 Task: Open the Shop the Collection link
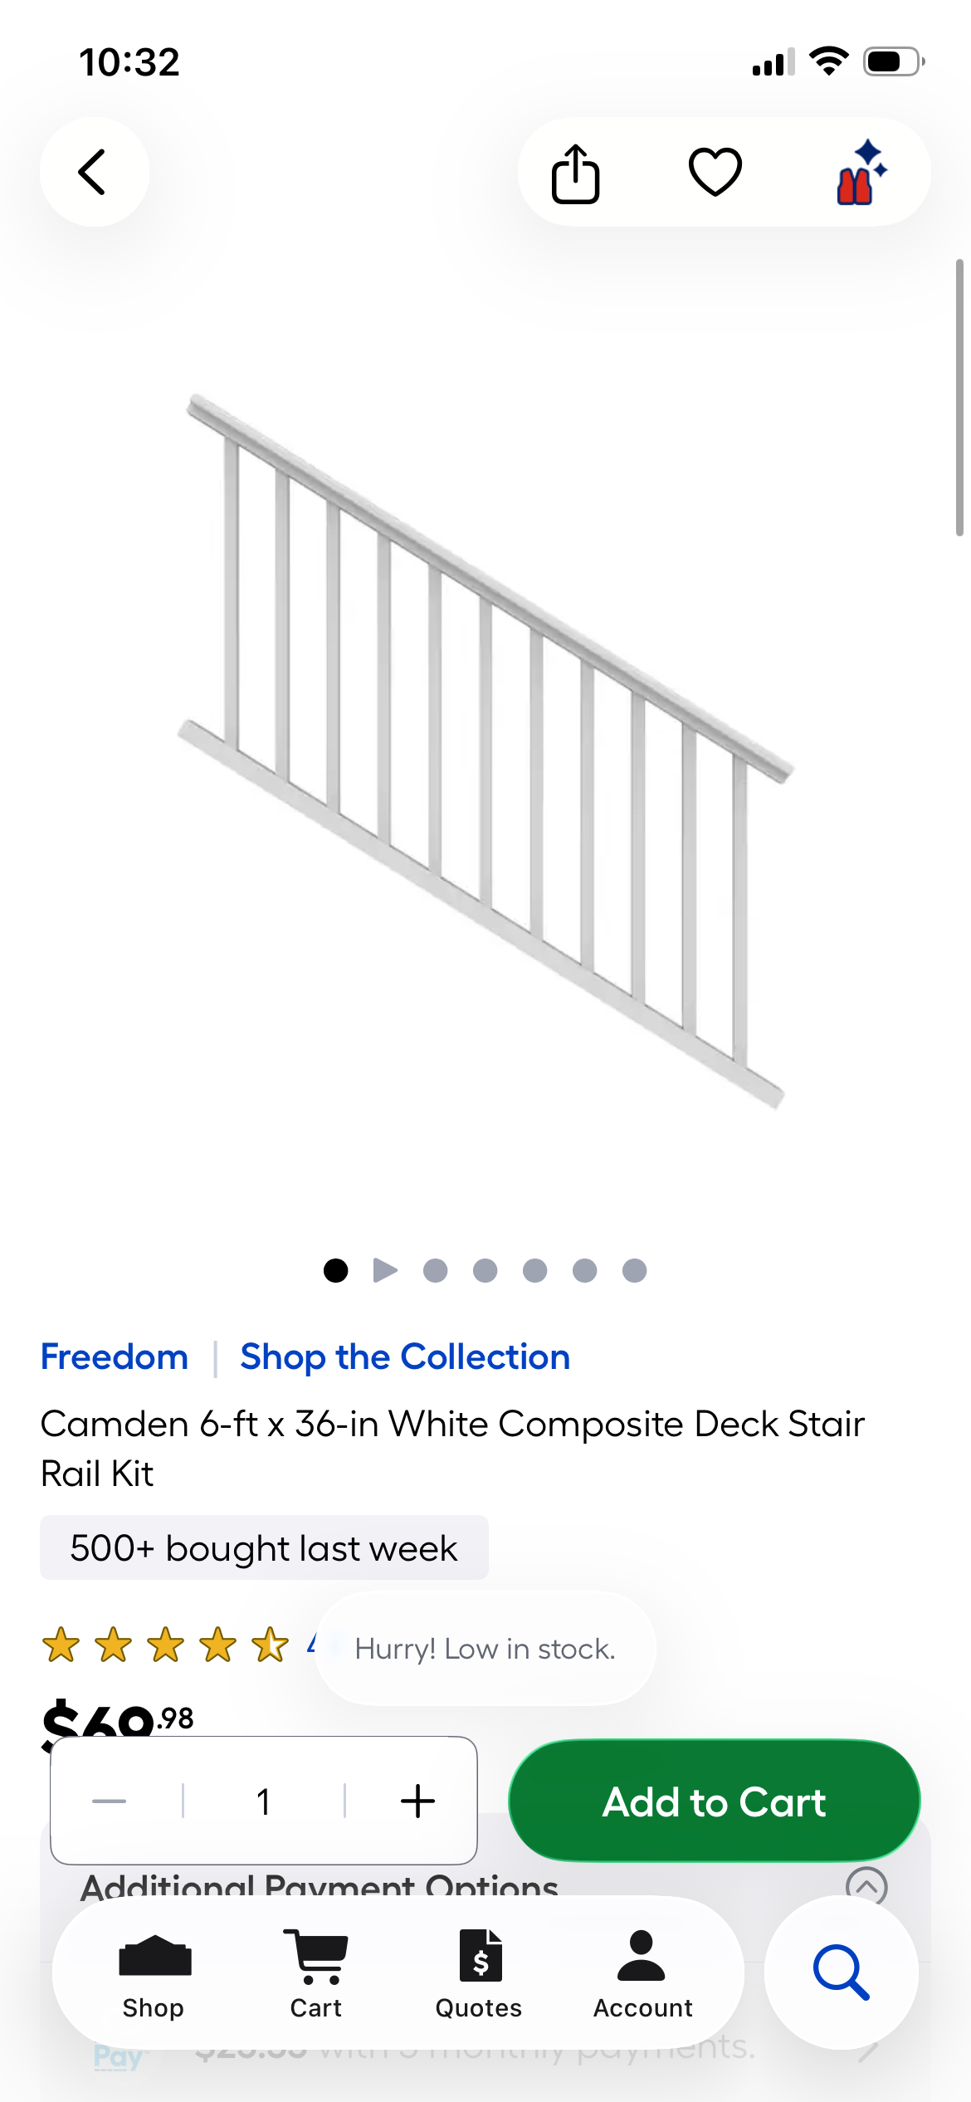(405, 1357)
